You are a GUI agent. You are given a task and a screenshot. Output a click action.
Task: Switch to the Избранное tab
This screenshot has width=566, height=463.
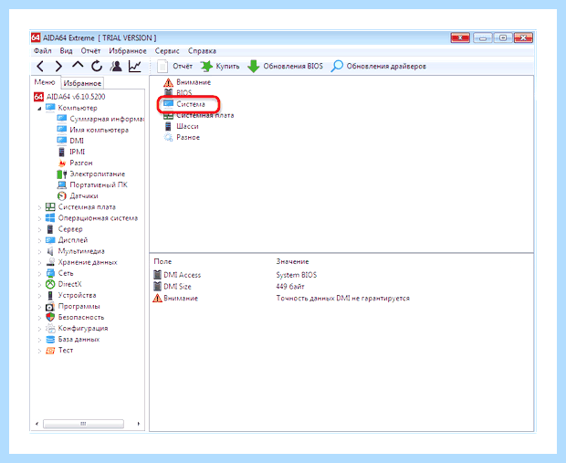(82, 83)
